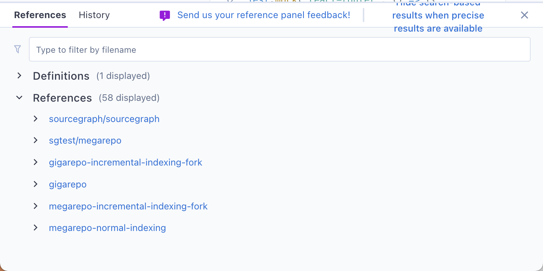Expand megarepo-normal-indexing chevron
This screenshot has width=543, height=271.
[35, 228]
